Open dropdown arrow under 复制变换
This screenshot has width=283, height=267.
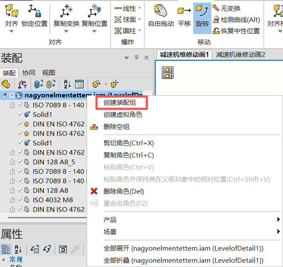tap(66, 31)
